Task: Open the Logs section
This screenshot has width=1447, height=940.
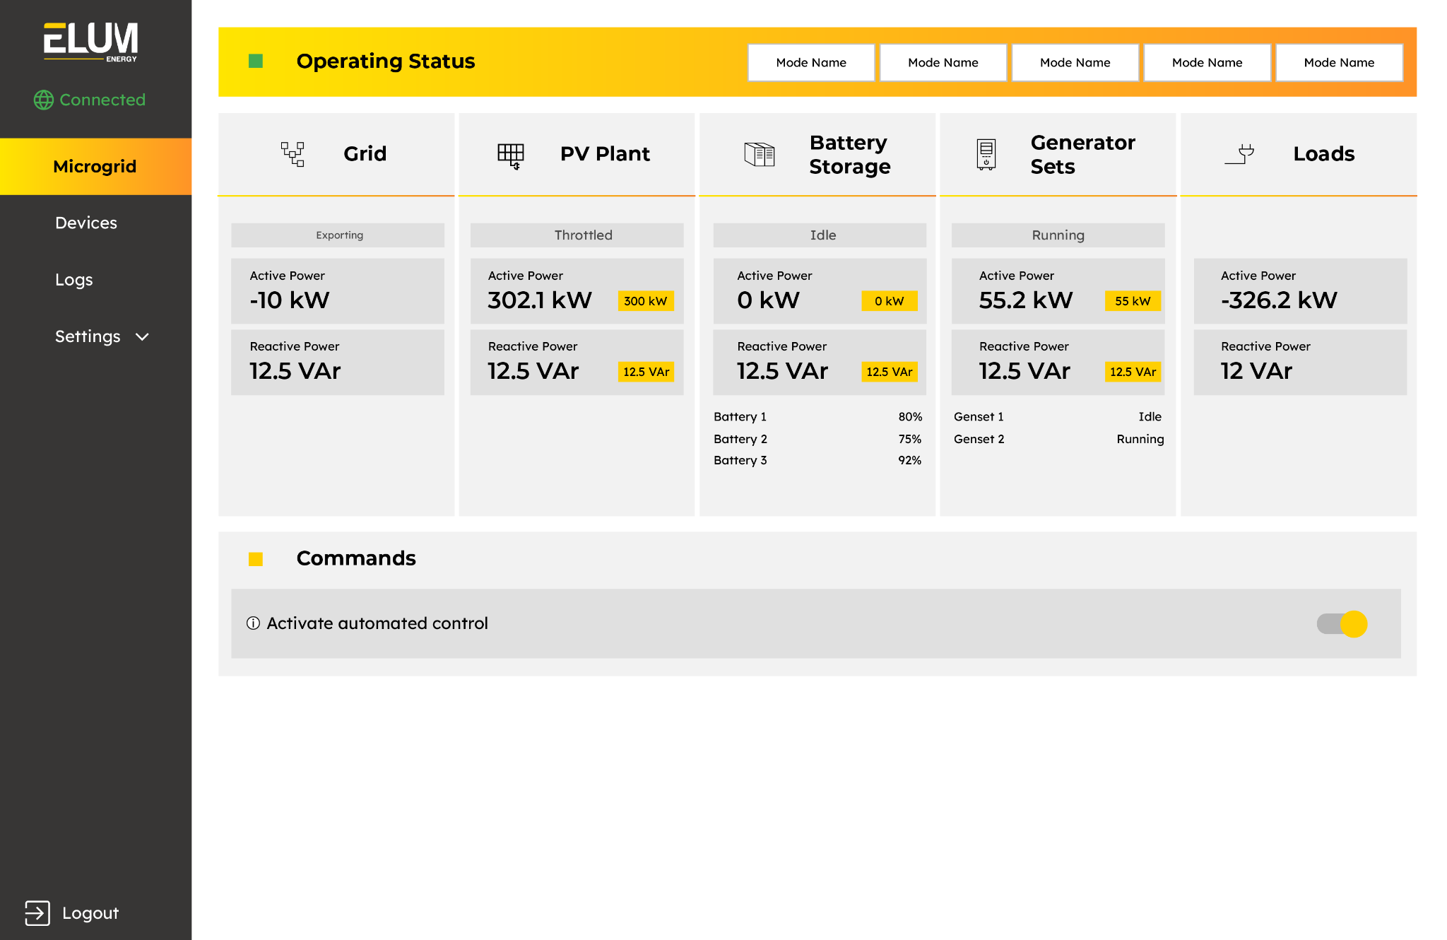Action: pos(74,280)
